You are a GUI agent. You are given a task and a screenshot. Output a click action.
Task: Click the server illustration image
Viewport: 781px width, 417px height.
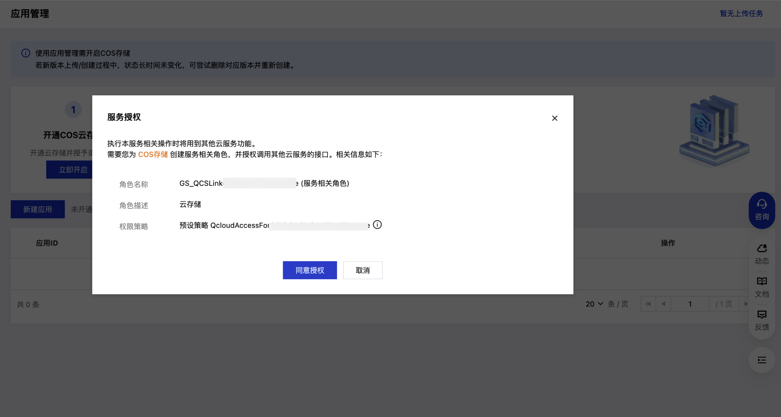click(x=714, y=131)
